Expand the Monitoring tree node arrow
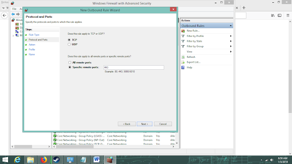 point(13,36)
